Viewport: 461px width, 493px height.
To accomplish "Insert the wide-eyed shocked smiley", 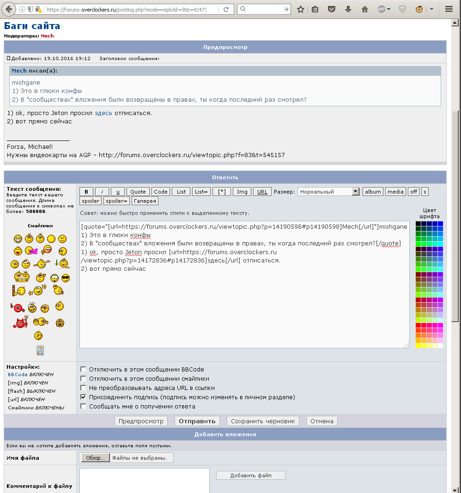I will pyautogui.click(x=55, y=278).
